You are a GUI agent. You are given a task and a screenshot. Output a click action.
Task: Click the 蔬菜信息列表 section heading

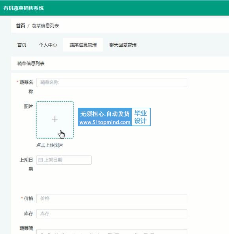pos(31,64)
